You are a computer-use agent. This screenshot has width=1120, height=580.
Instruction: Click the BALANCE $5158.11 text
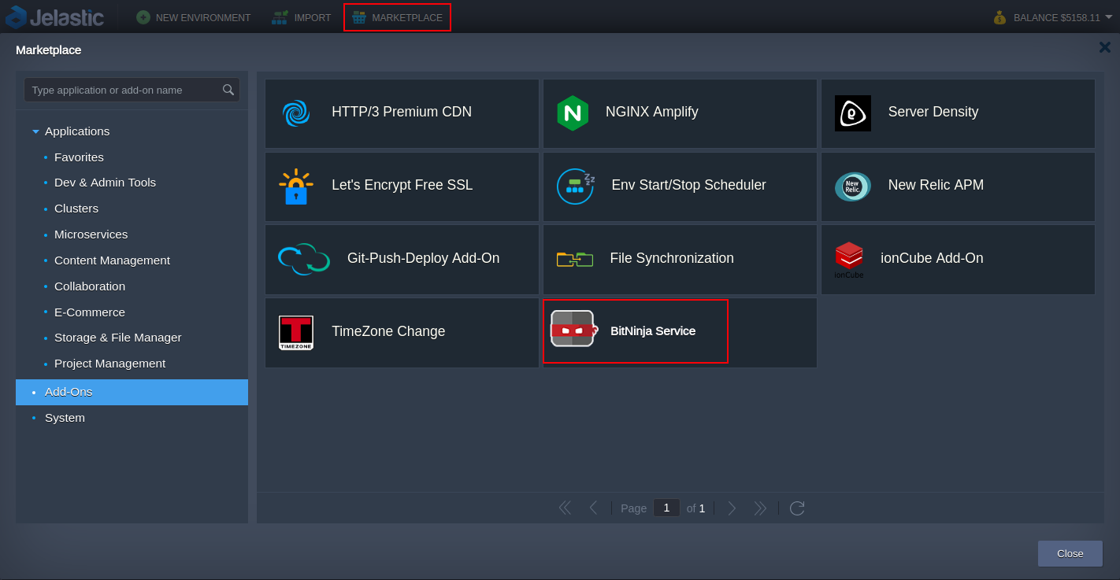(x=1057, y=17)
